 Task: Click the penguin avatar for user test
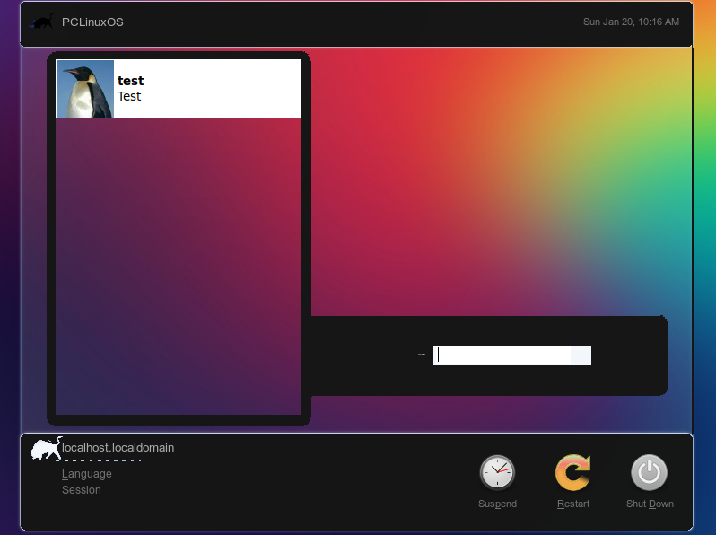point(85,89)
